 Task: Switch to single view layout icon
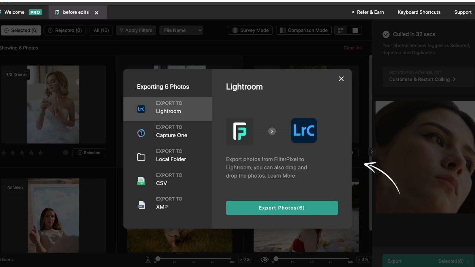point(355,30)
